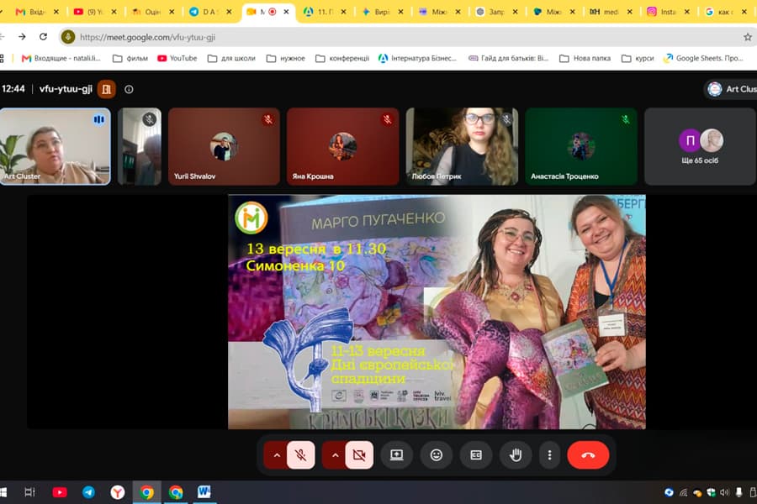Switch to the Instagram browser tab
This screenshot has height=504, width=757.
coord(668,12)
